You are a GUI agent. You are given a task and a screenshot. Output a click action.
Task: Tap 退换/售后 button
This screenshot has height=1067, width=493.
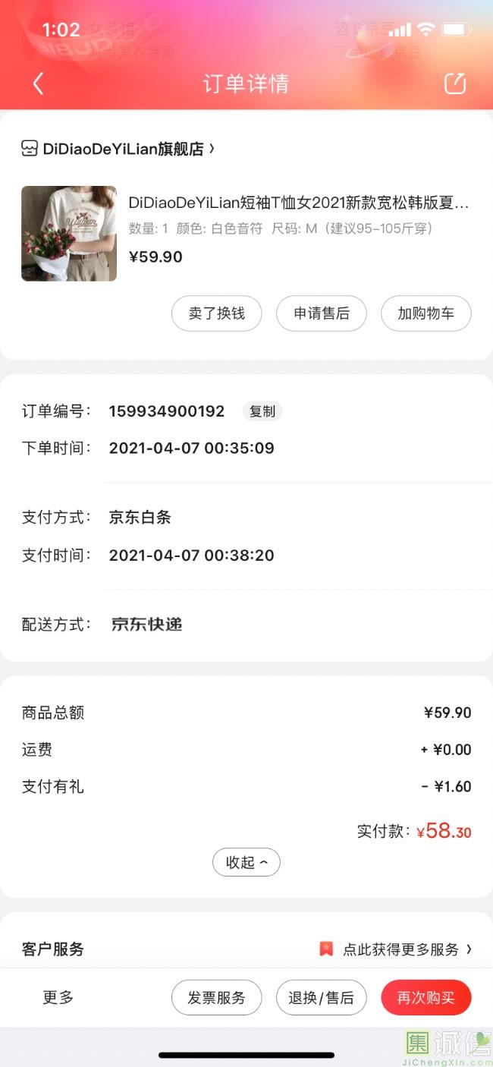(x=321, y=998)
